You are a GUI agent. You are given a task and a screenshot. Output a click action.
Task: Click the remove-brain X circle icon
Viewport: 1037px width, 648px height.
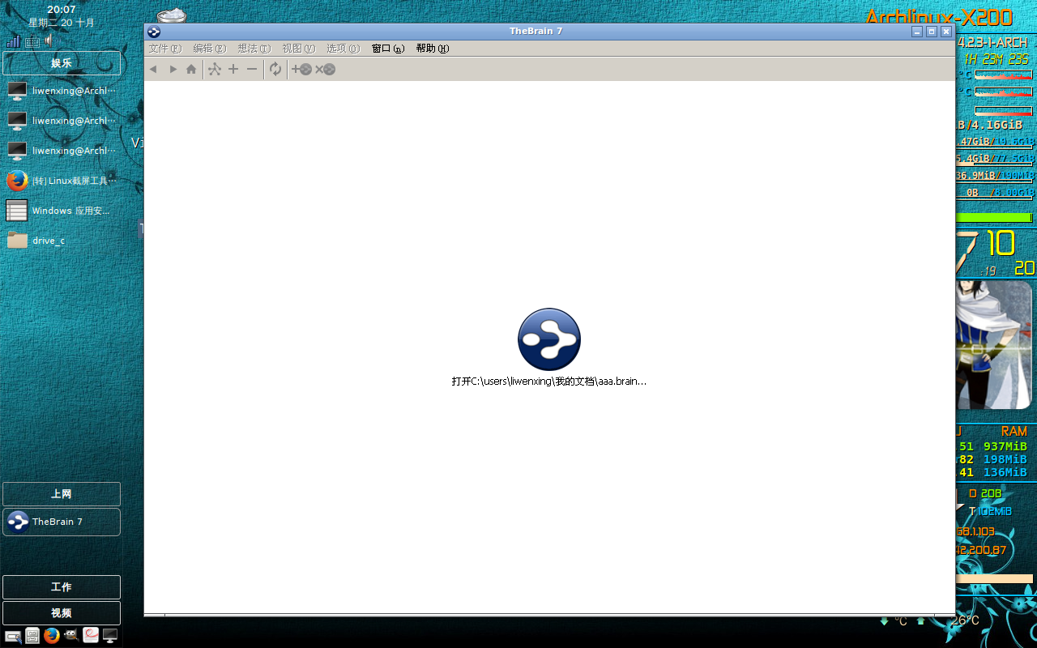point(325,70)
